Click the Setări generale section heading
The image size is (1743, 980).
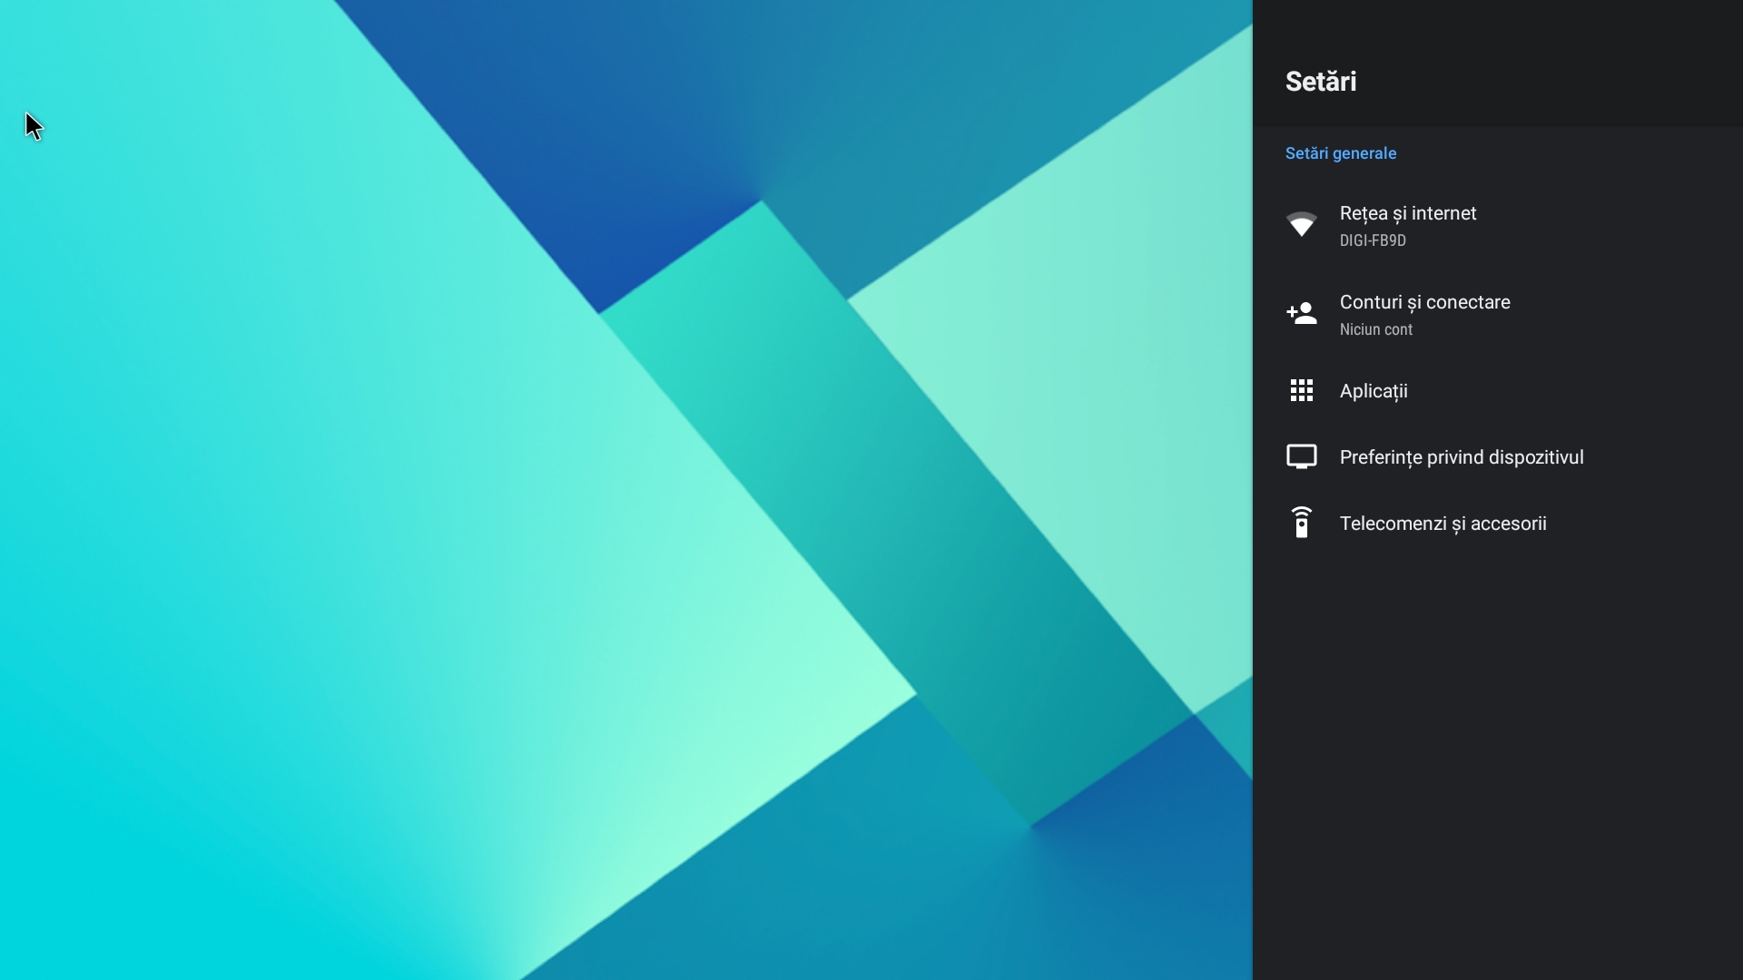[1340, 153]
